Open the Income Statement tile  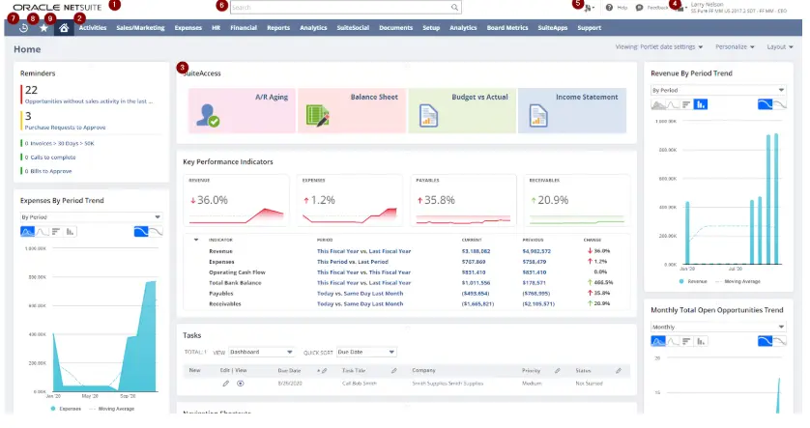(x=572, y=110)
